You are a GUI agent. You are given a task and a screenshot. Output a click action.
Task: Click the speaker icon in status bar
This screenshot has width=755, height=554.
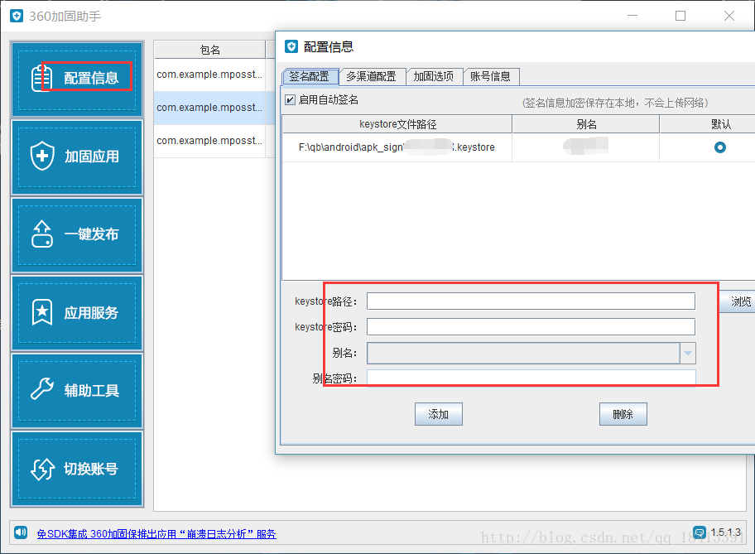[x=20, y=532]
